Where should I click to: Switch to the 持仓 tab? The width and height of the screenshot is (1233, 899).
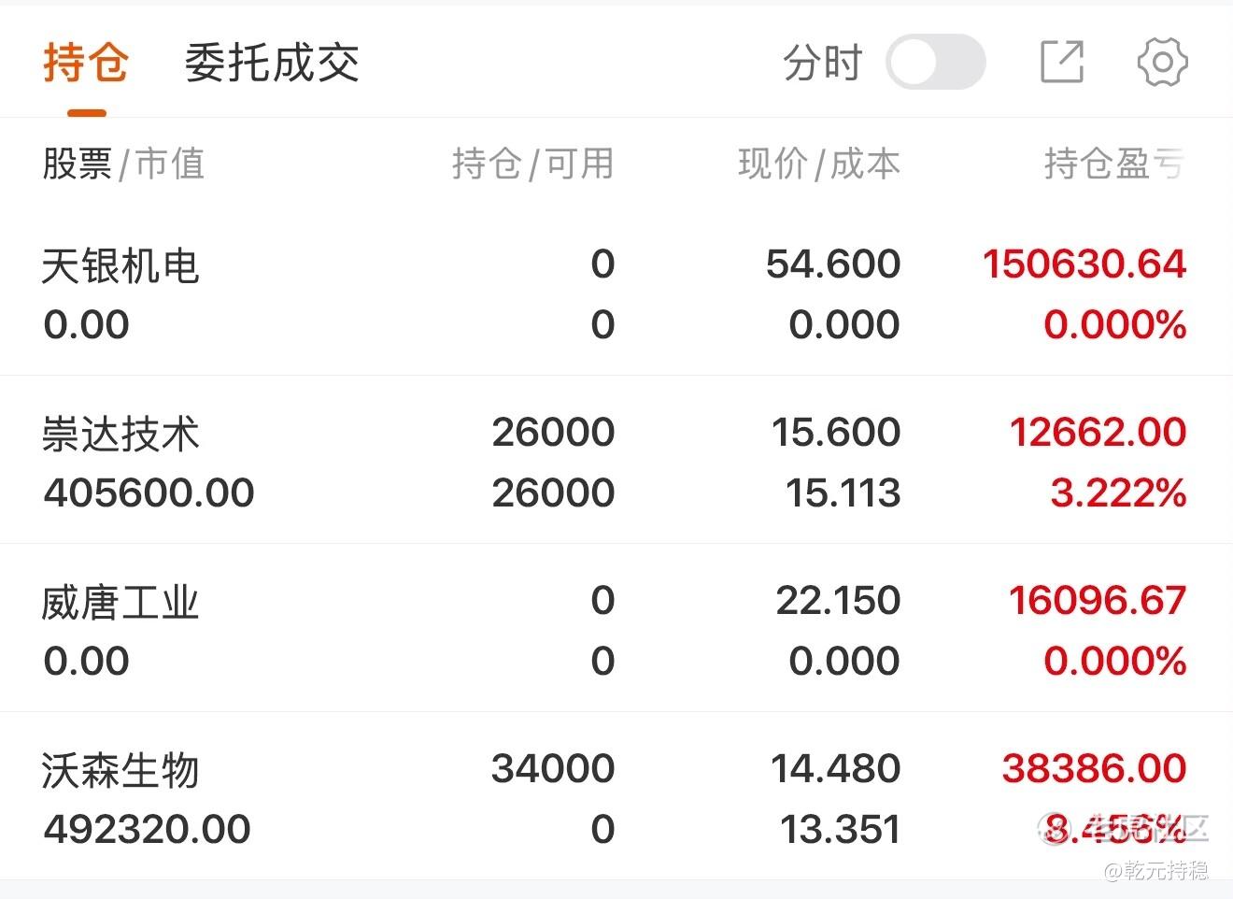pos(86,64)
